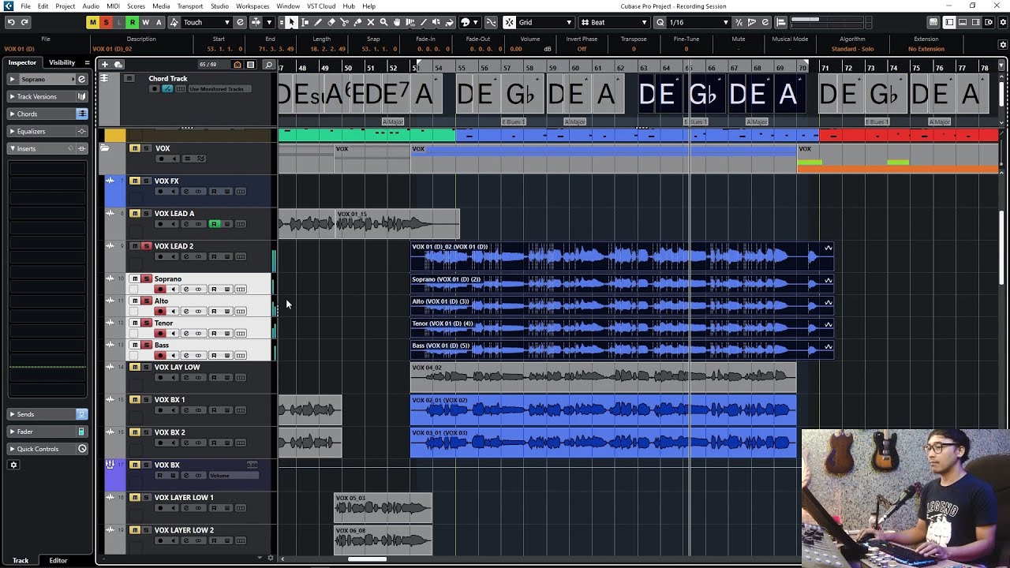This screenshot has width=1010, height=568.
Task: Select the Glue tool
Action: (357, 22)
